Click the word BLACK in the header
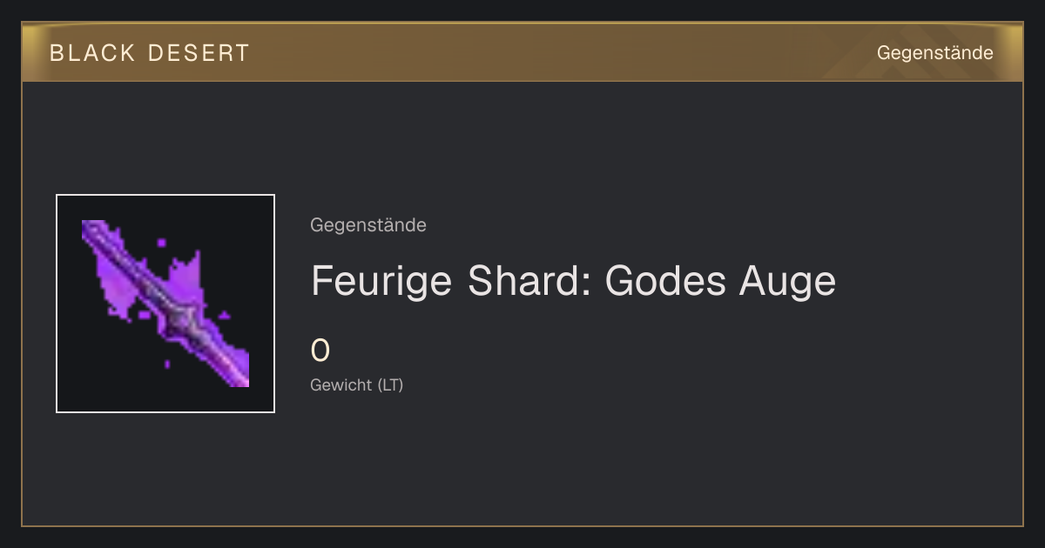 point(92,53)
